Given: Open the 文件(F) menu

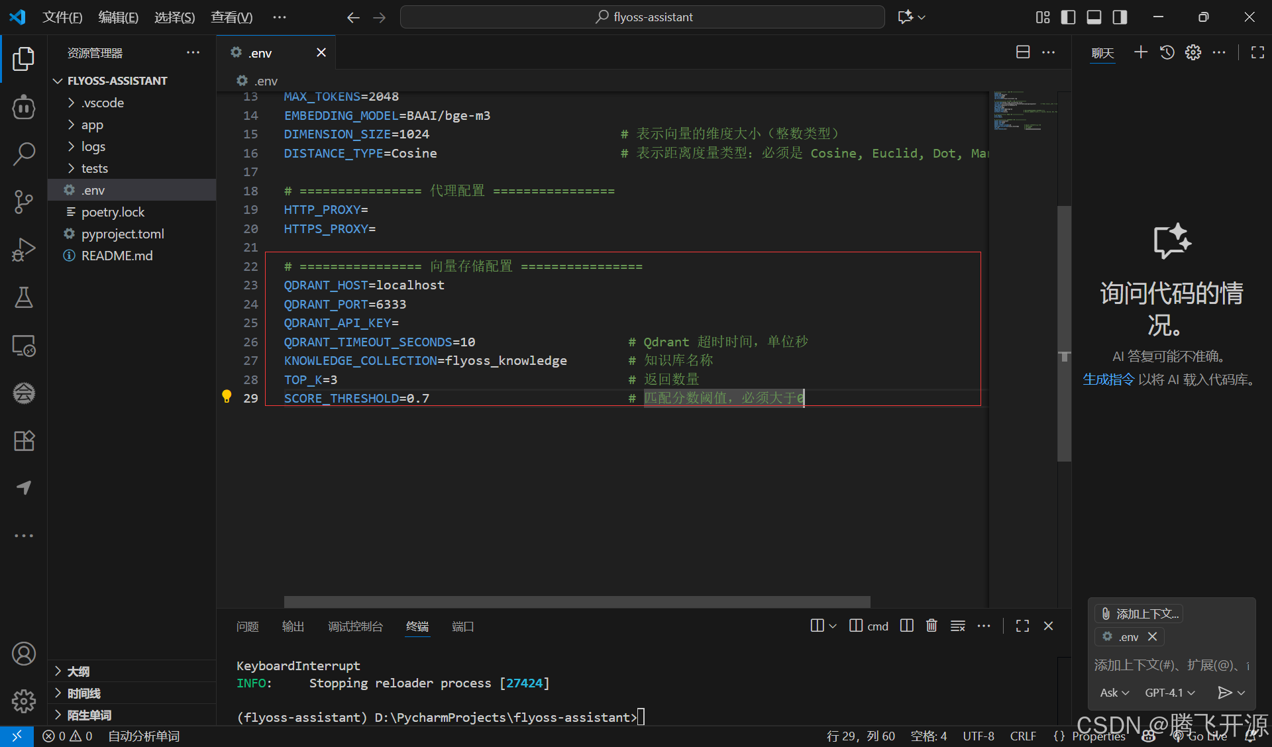Looking at the screenshot, I should [62, 17].
